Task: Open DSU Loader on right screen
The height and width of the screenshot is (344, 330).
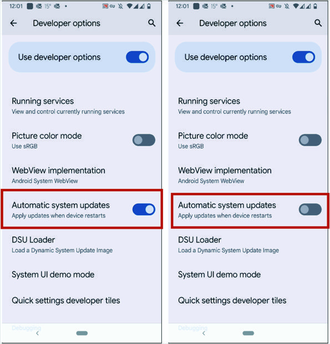Action: (x=248, y=245)
